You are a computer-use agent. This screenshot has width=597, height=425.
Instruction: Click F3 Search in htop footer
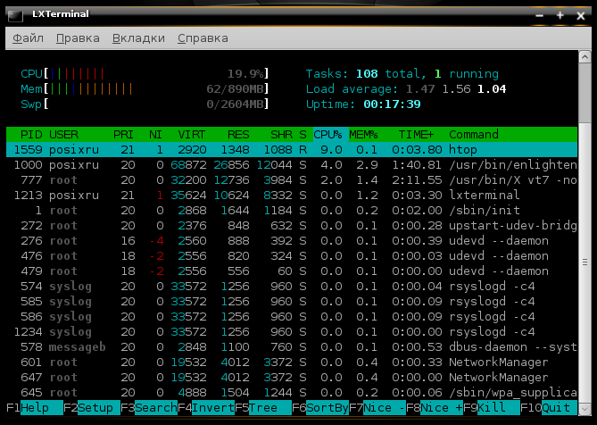[149, 408]
